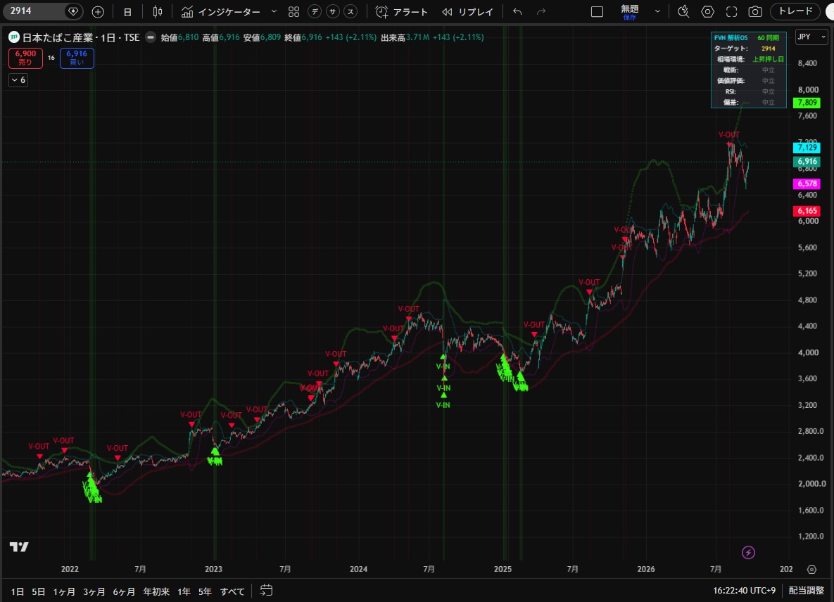Open the go-to-date calendar icon
Viewport: 834px width, 602px height.
click(x=266, y=590)
